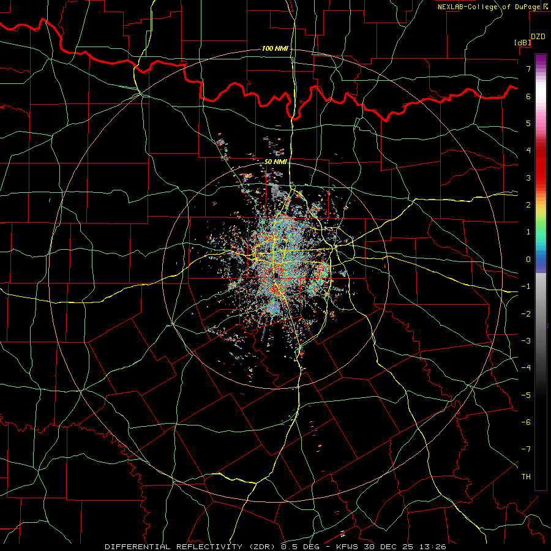This screenshot has height=551, width=551.
Task: Click the purple top of the color bar
Action: click(x=541, y=59)
